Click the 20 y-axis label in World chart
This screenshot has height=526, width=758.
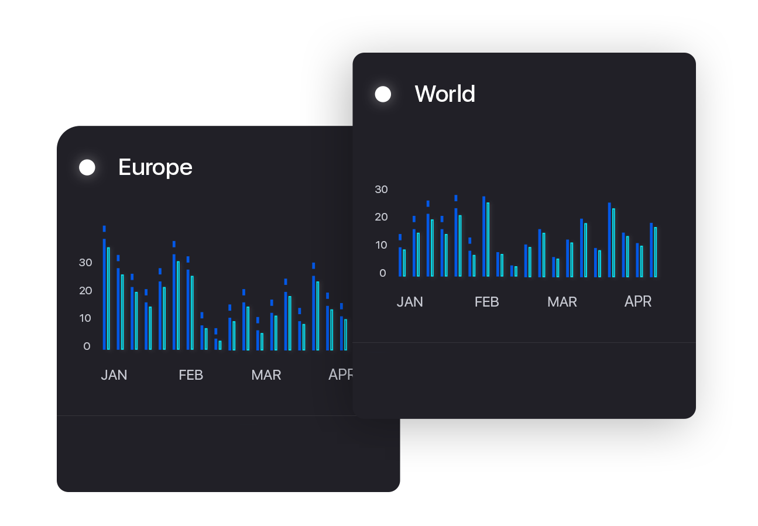(382, 217)
